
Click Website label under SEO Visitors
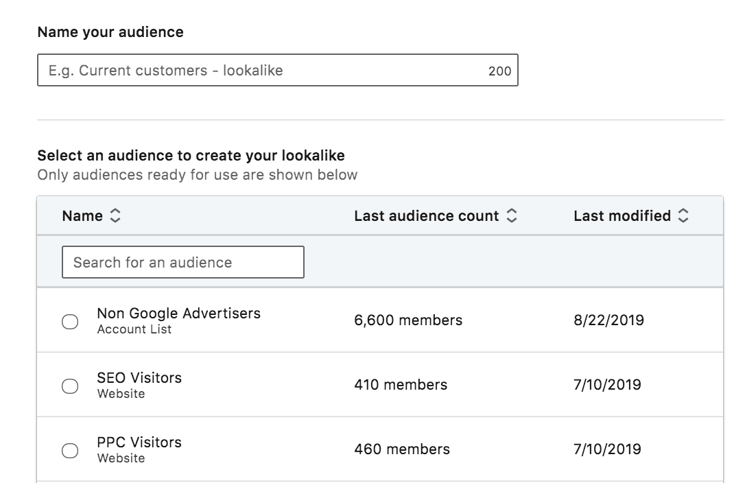(x=121, y=394)
